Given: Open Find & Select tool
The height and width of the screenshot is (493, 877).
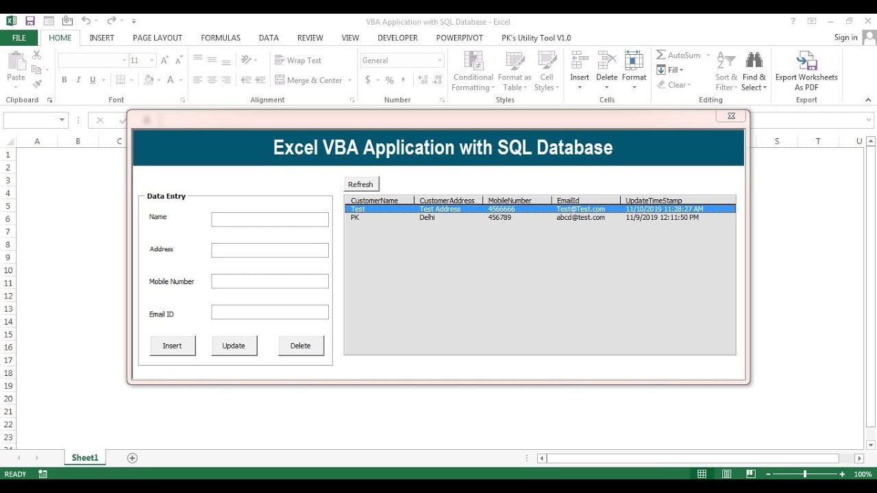Looking at the screenshot, I should point(754,69).
